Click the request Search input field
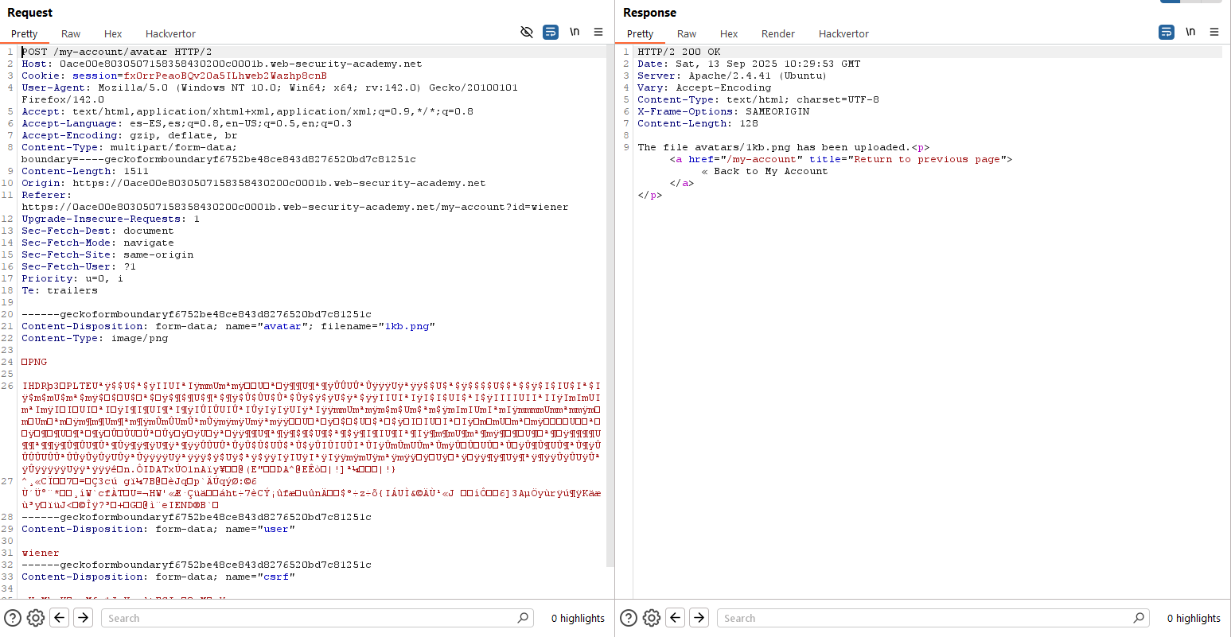This screenshot has width=1231, height=637. tap(310, 618)
